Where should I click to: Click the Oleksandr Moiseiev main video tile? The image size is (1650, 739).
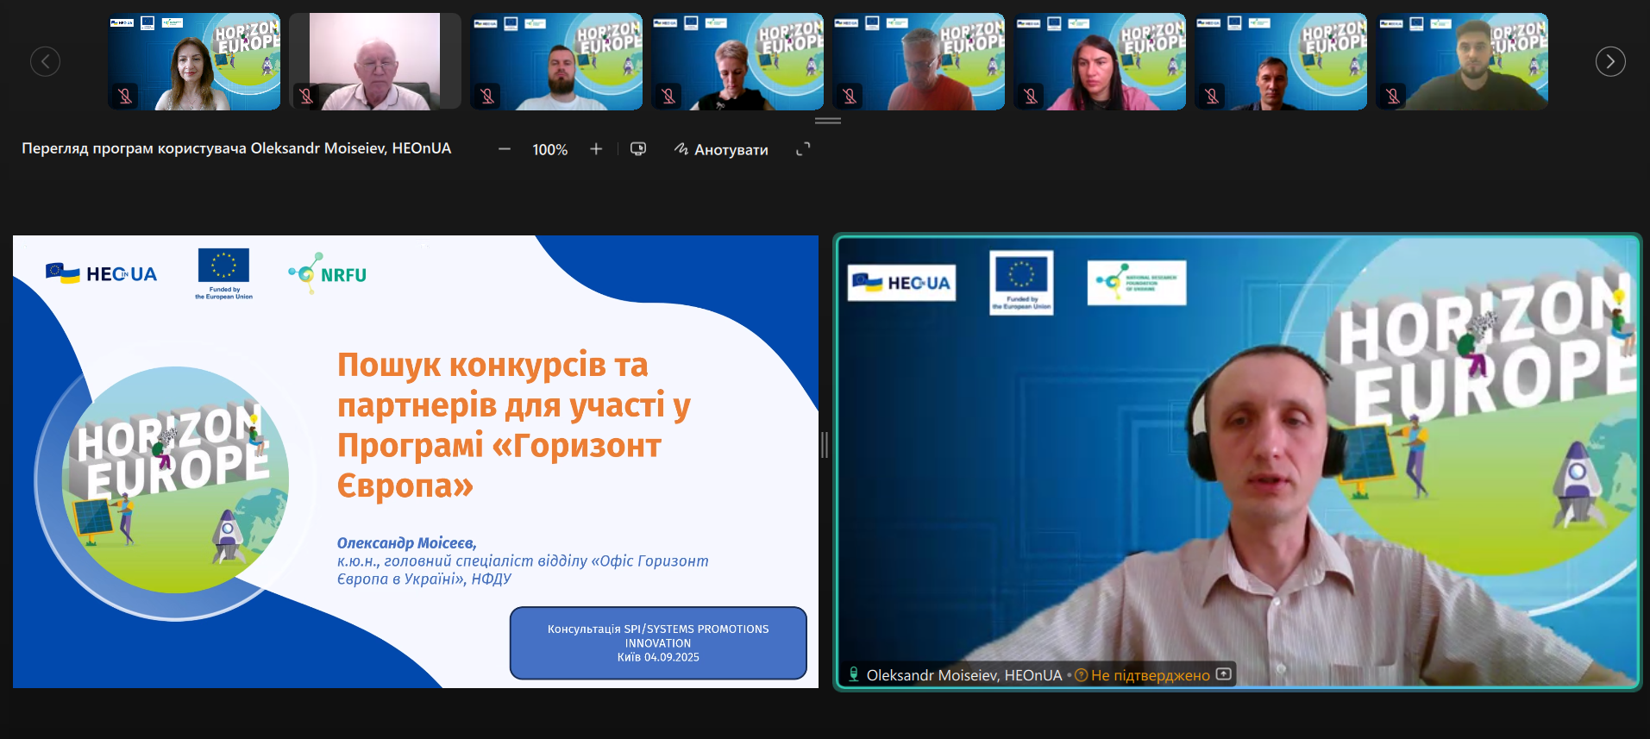coord(1238,461)
